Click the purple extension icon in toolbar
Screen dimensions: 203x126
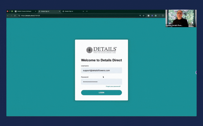(x=152, y=16)
